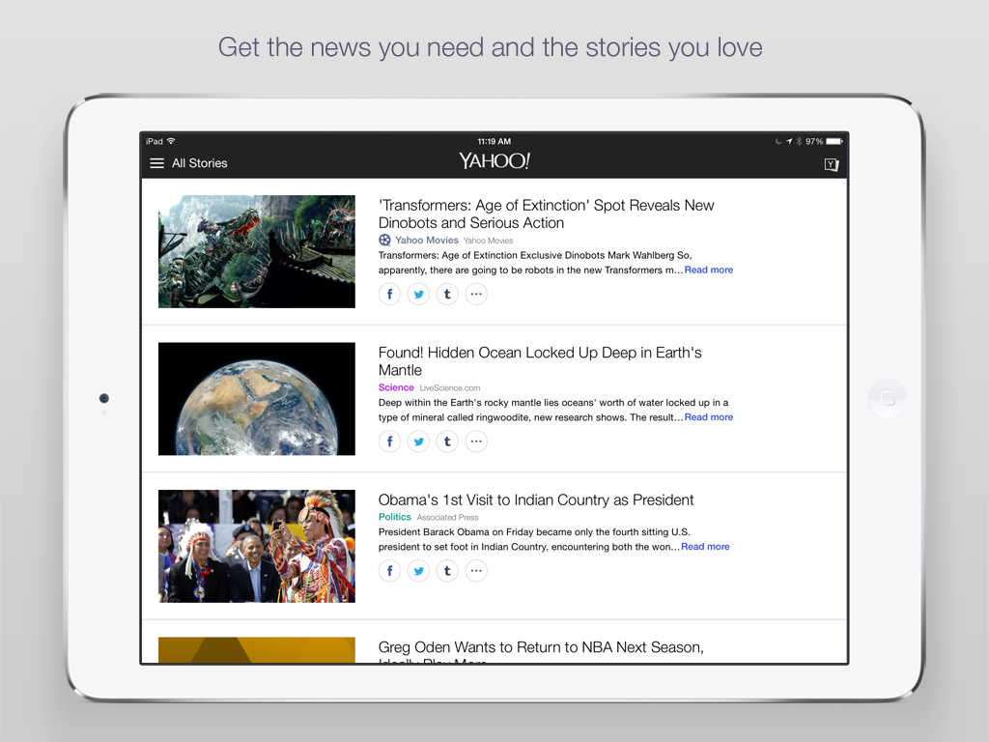Tap the Wi-Fi icon in status bar
989x742 pixels.
171,141
